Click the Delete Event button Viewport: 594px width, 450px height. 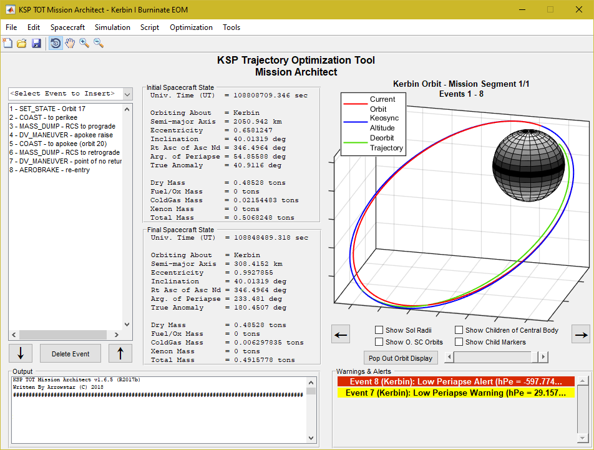click(x=71, y=353)
